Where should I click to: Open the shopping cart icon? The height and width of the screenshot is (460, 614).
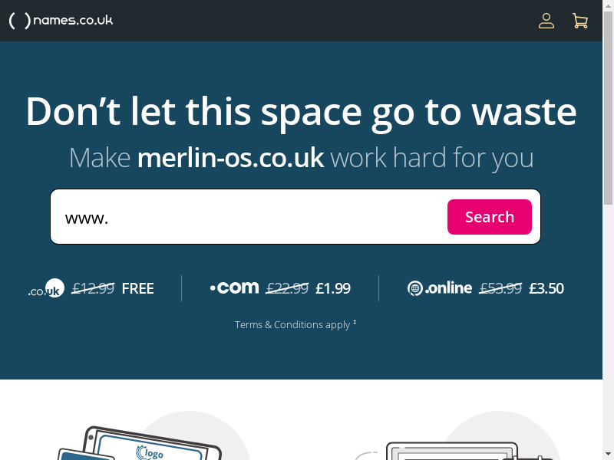[580, 21]
